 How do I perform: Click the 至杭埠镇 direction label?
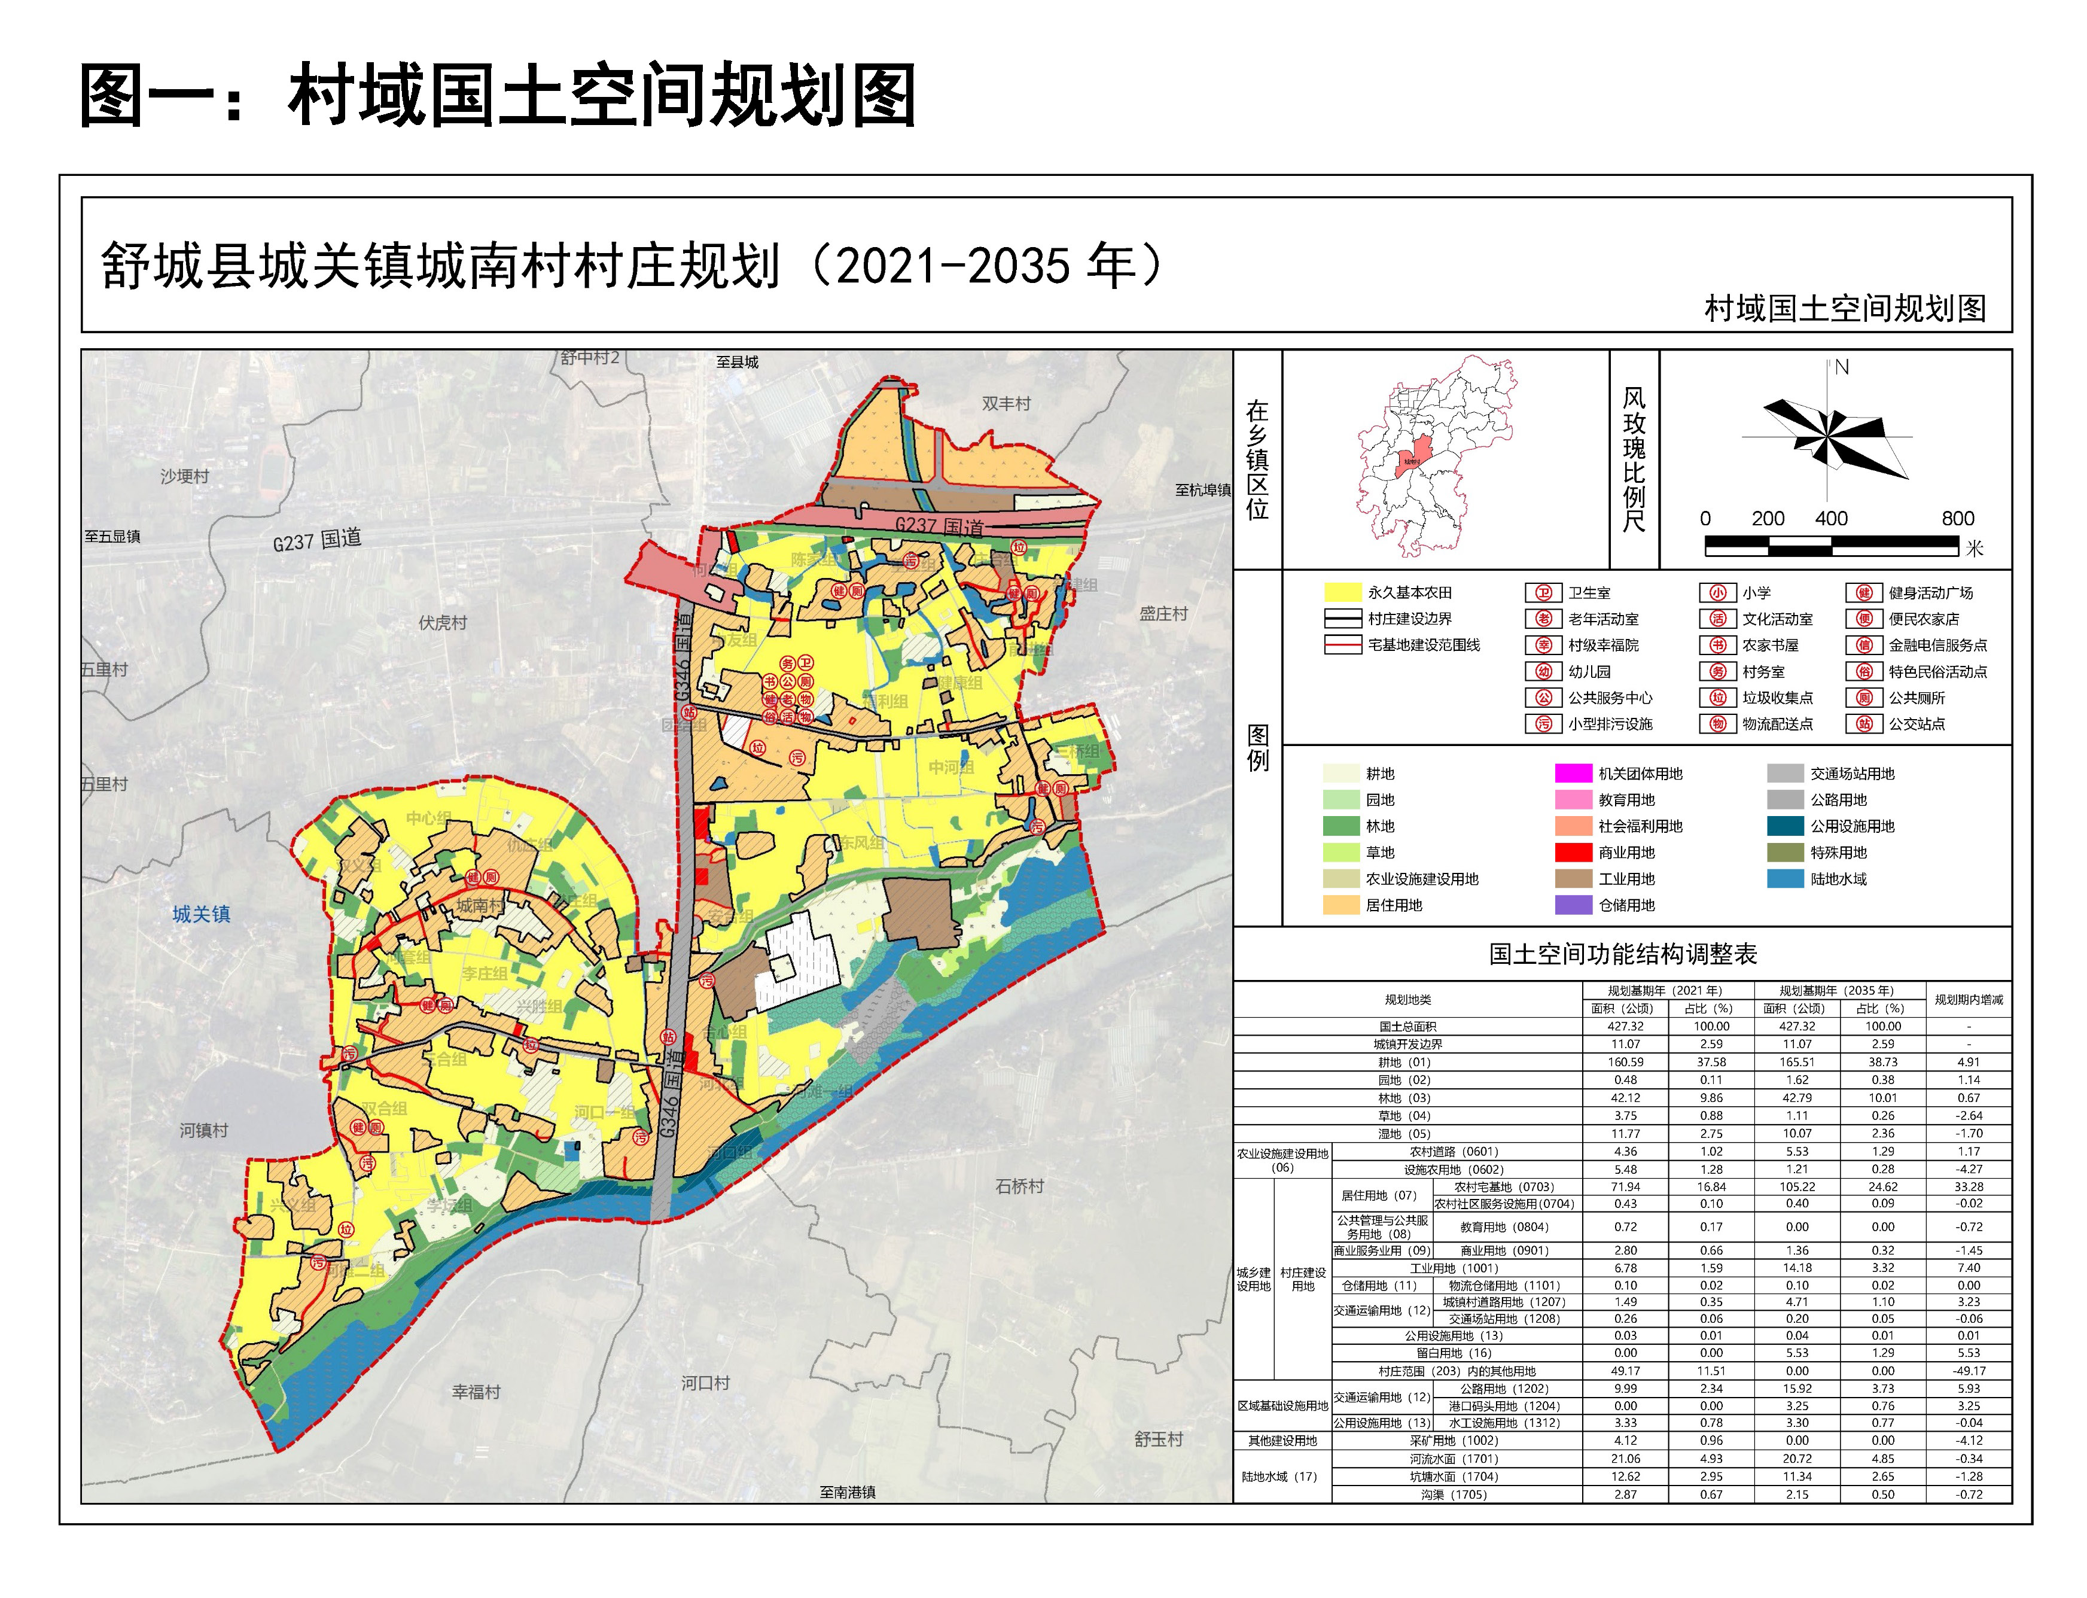(1204, 490)
